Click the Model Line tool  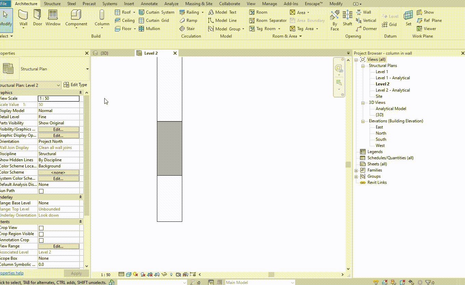click(223, 21)
